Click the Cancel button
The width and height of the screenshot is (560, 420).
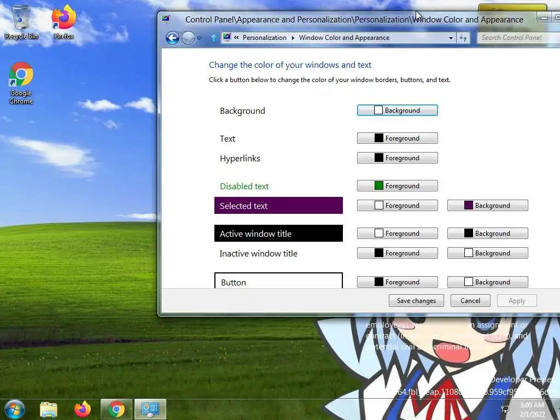point(470,301)
